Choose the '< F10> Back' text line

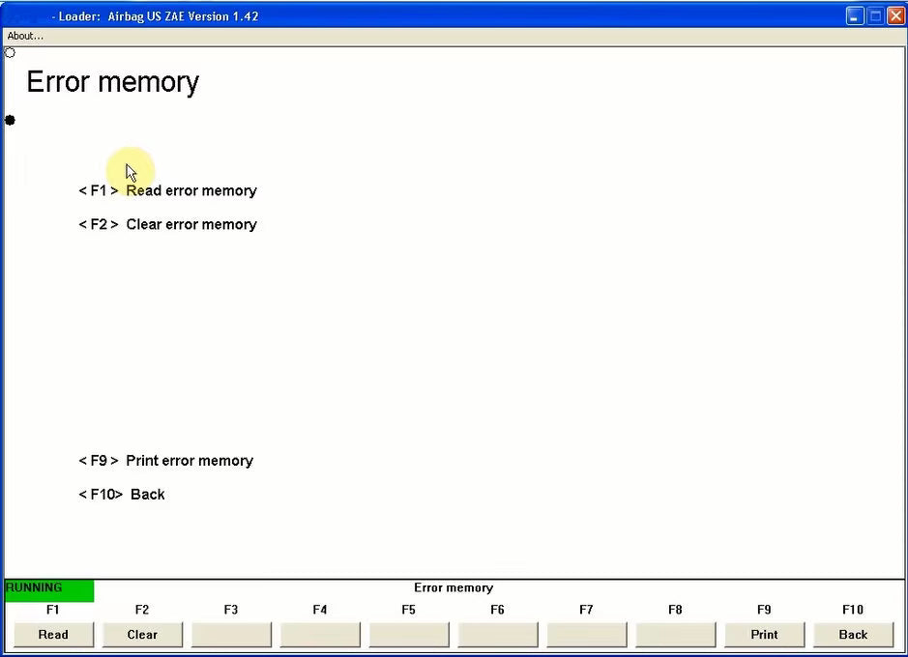(122, 495)
